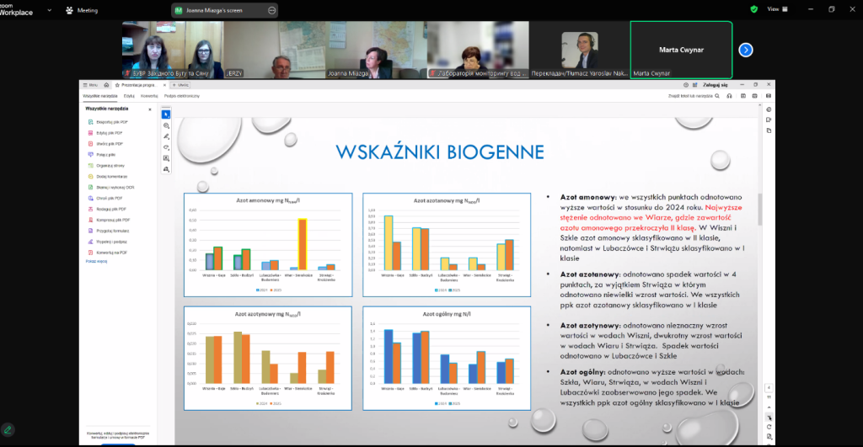Switch to the Edytuj tab
This screenshot has height=447, width=863.
[x=129, y=96]
